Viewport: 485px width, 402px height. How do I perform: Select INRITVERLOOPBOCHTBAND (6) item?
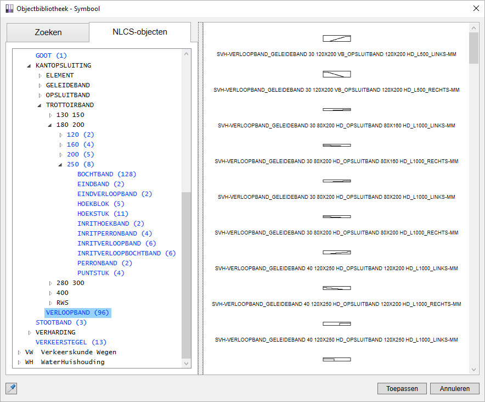[126, 253]
